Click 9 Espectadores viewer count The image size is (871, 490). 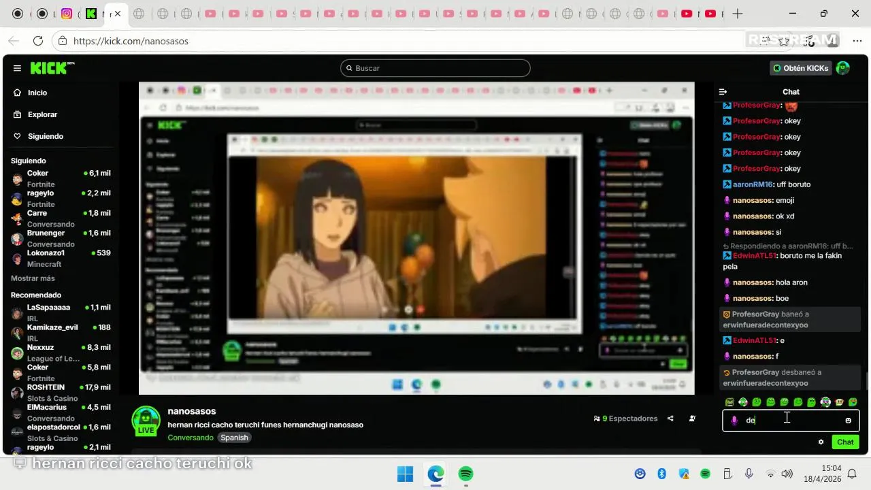(625, 419)
